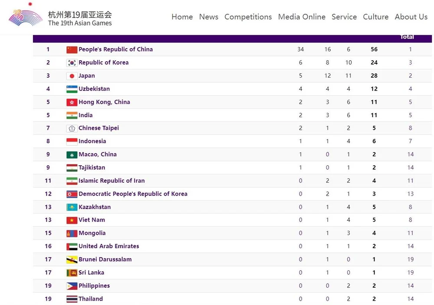Click the Uzbekistan flag icon

click(x=72, y=89)
